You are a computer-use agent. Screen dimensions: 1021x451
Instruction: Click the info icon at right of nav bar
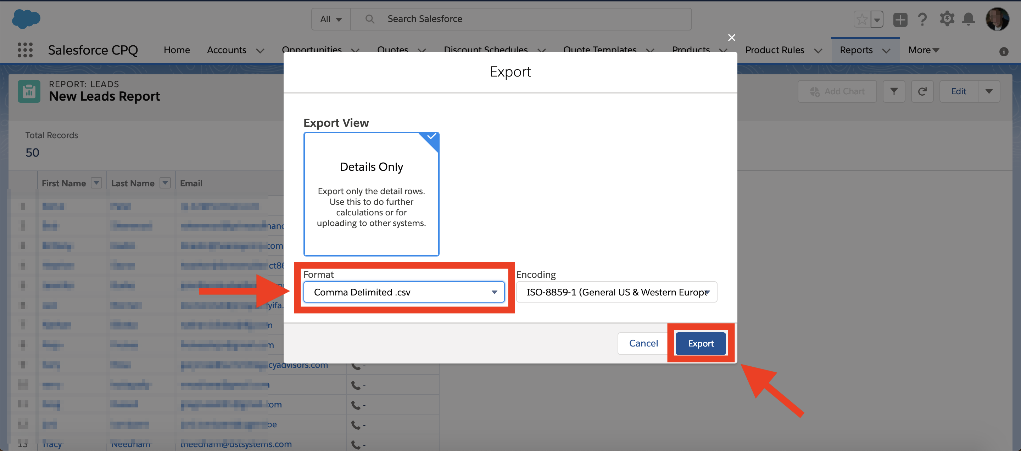[1004, 51]
